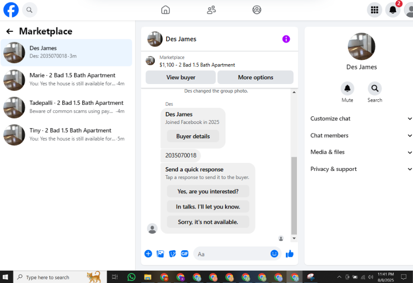413x283 pixels.
Task: Open Buyer details
Action: coord(193,136)
